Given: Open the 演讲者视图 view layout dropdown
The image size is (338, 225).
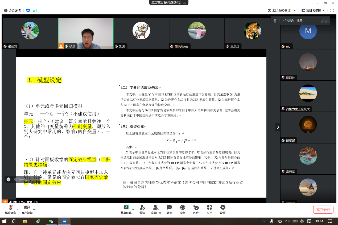Looking at the screenshot, I should [313, 11].
